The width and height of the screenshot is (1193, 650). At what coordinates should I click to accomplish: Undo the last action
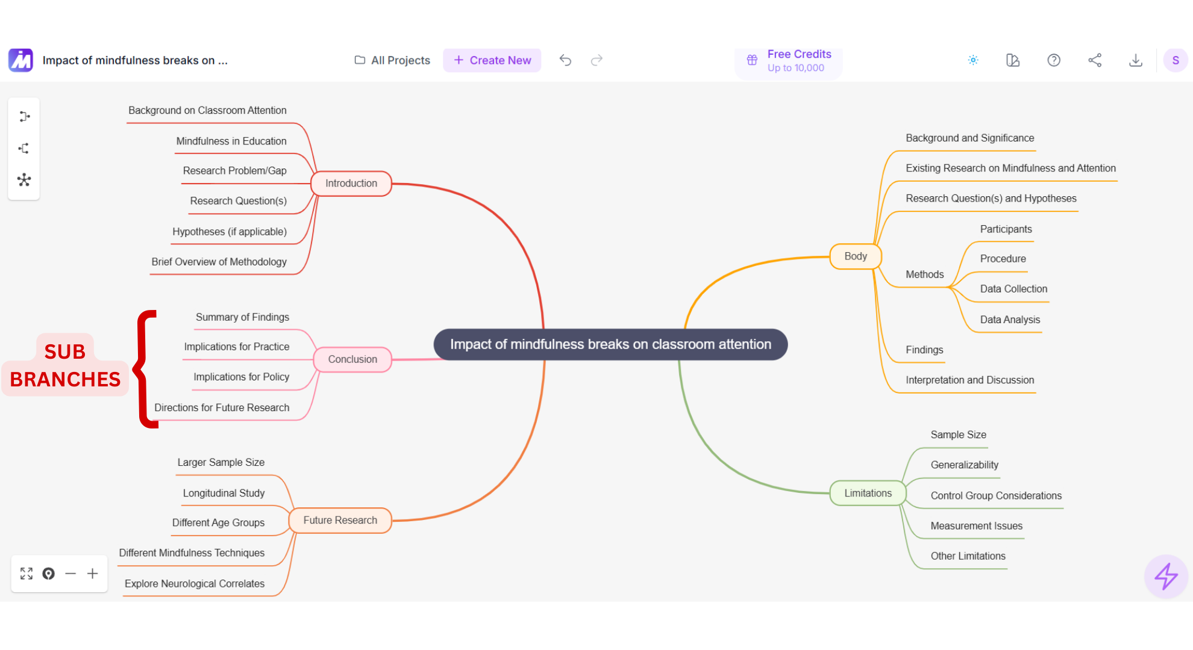565,60
